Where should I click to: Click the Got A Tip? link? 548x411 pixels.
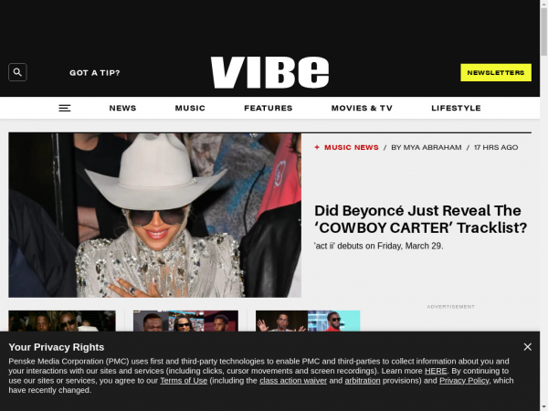[95, 73]
